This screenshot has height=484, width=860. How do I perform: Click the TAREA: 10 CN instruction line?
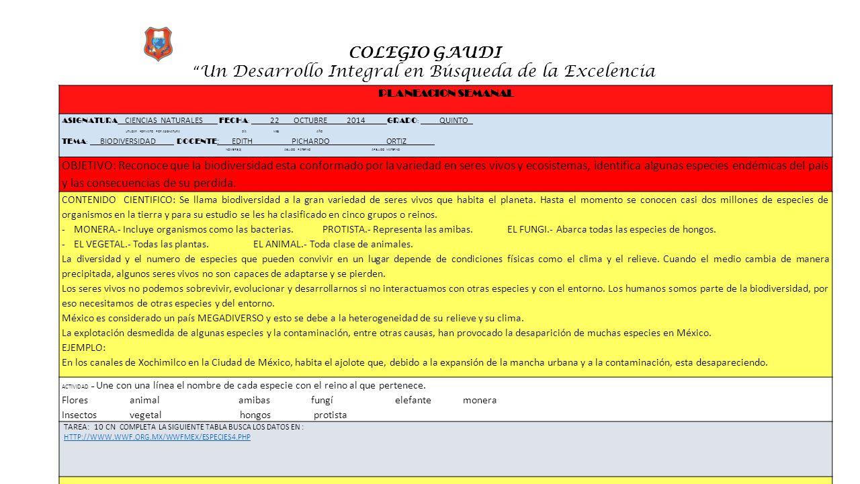pyautogui.click(x=183, y=427)
